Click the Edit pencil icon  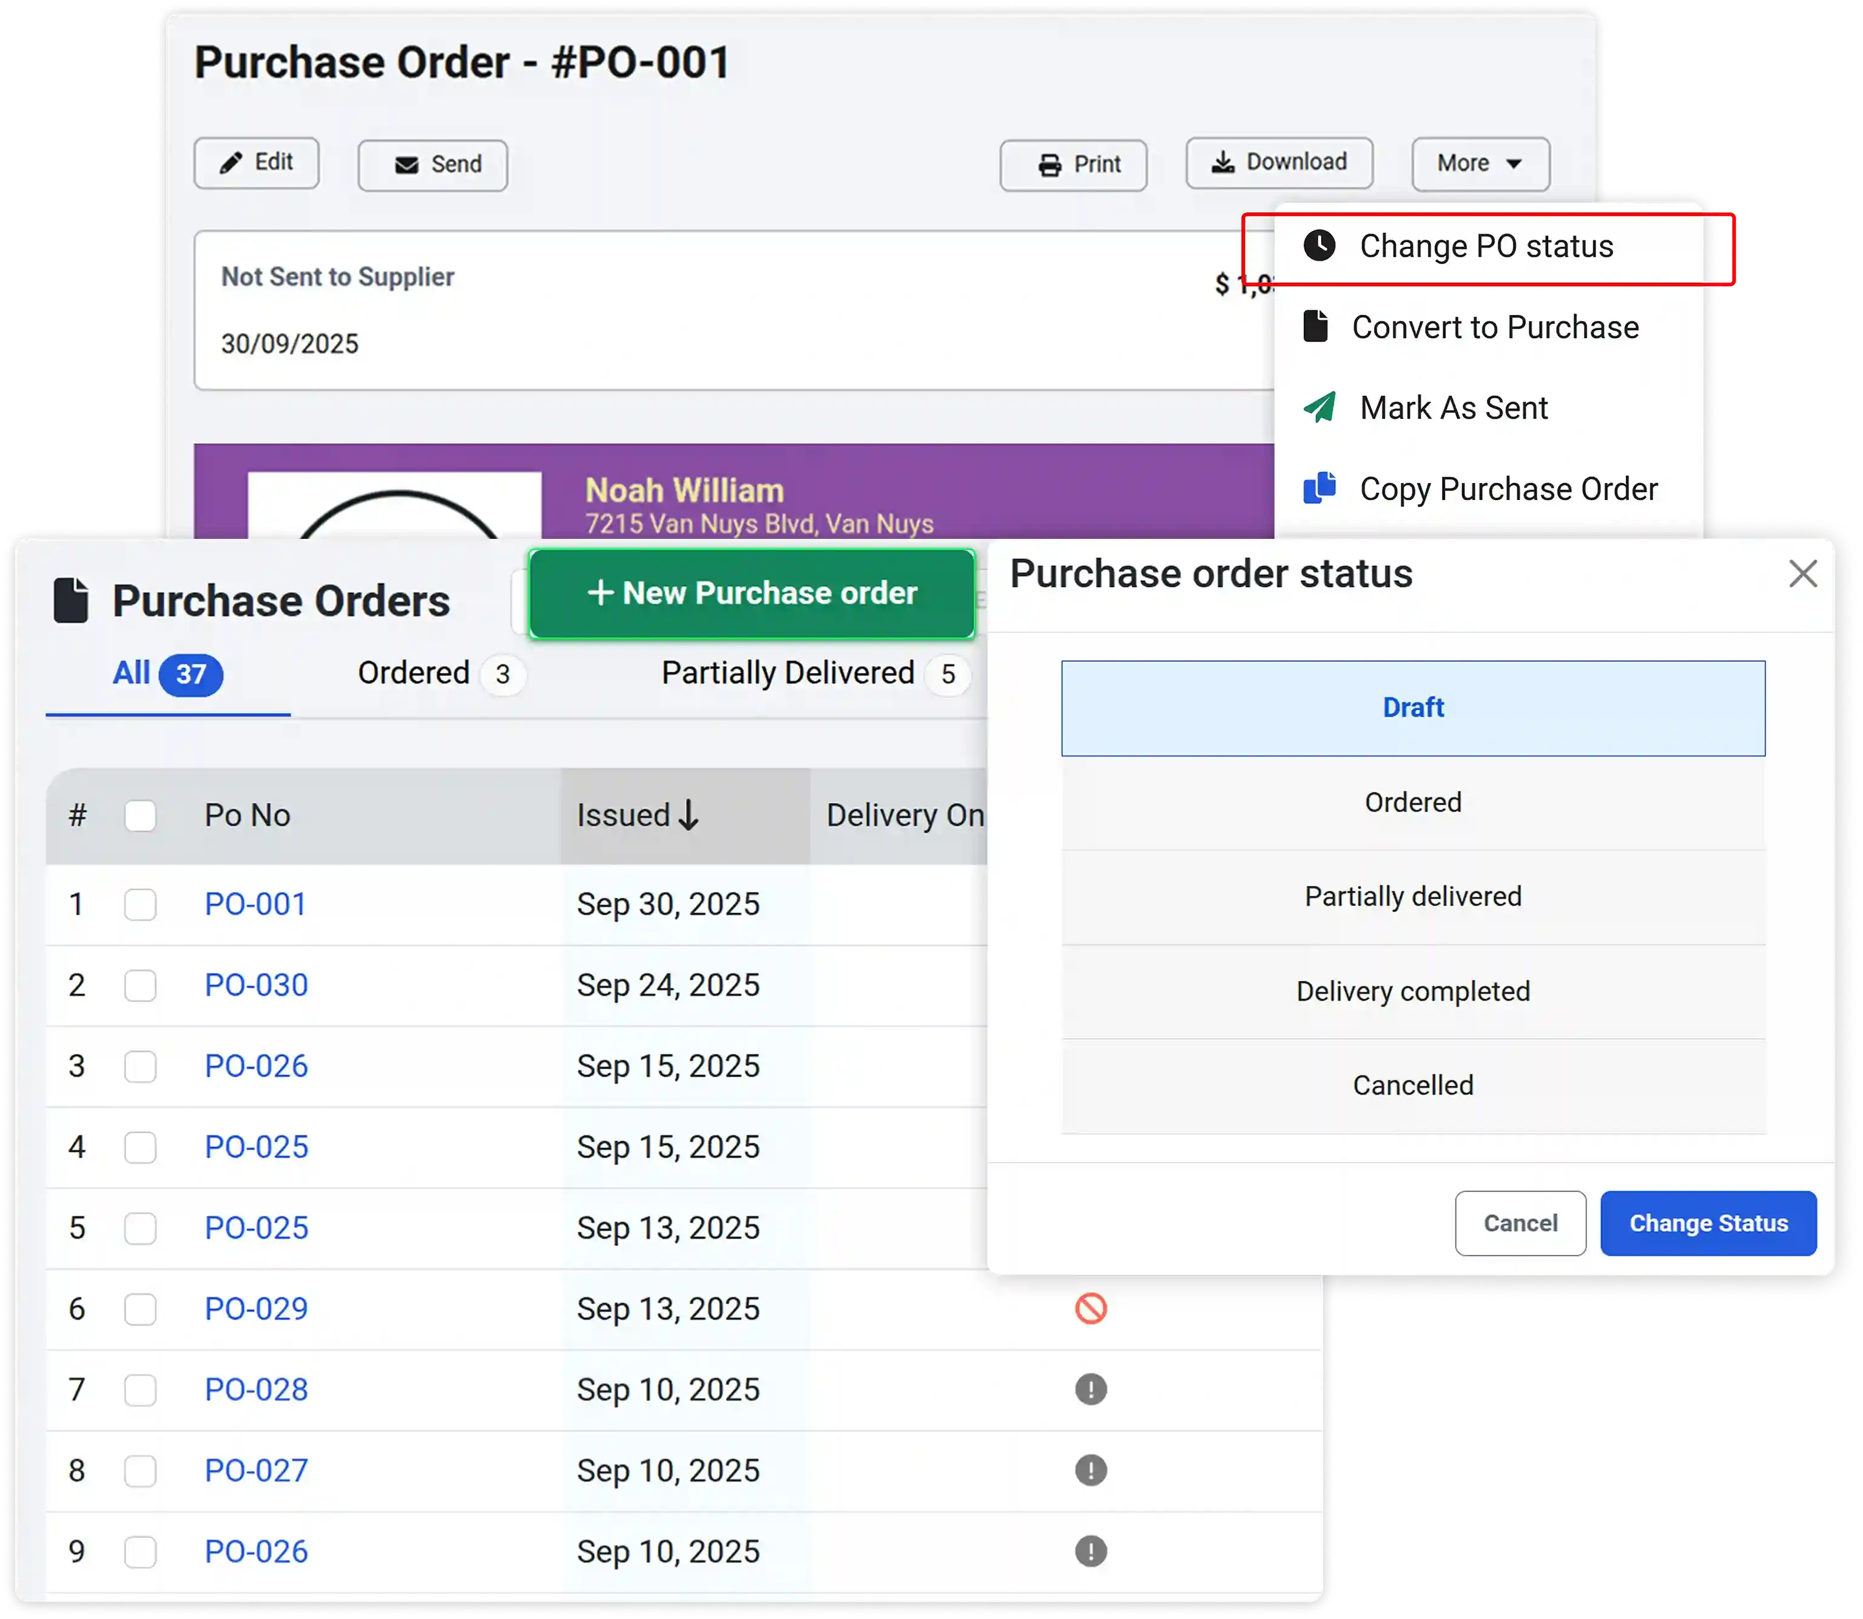click(x=231, y=163)
